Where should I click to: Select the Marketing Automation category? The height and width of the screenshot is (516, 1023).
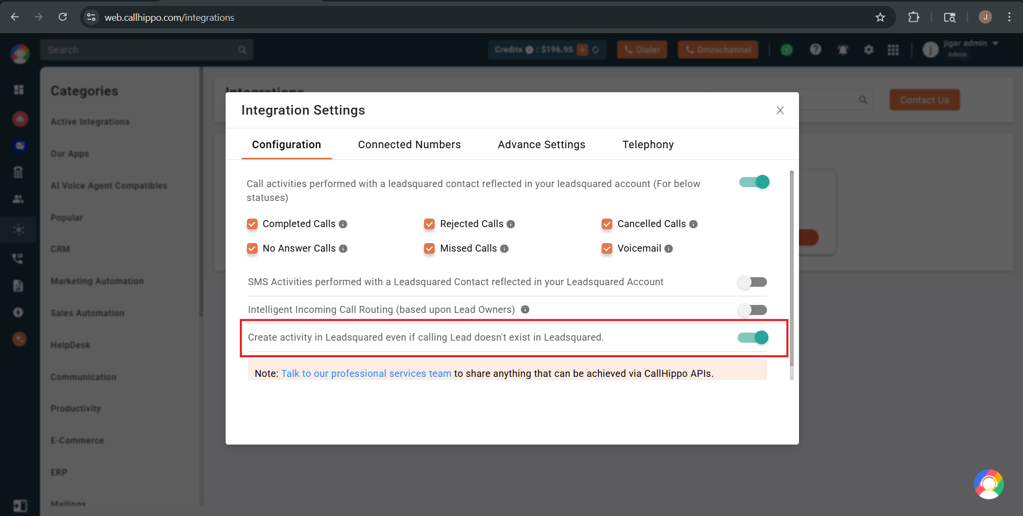[97, 281]
